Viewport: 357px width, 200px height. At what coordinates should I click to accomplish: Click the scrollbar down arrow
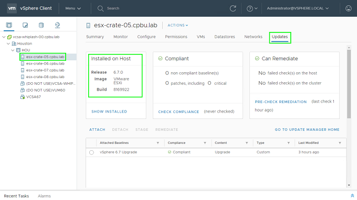pyautogui.click(x=349, y=185)
